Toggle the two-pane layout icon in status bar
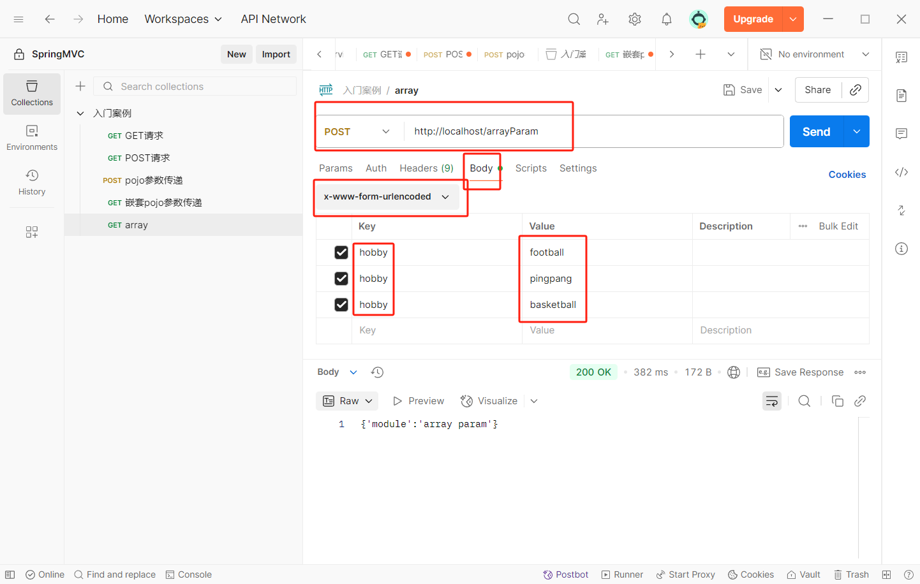920x584 pixels. [x=886, y=574]
